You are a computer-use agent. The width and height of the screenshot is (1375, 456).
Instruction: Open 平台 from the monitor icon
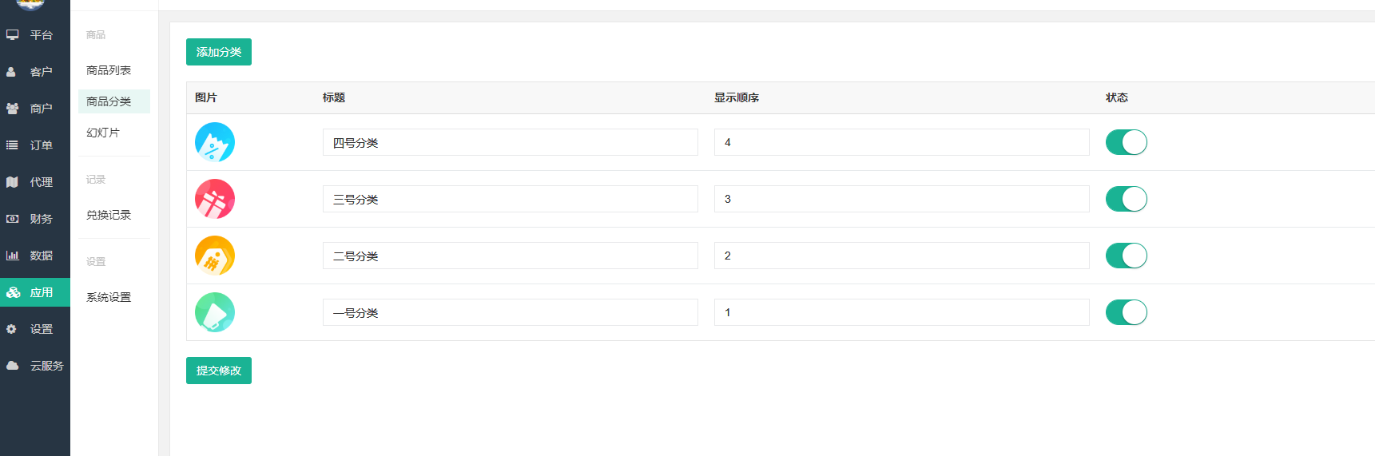[13, 35]
